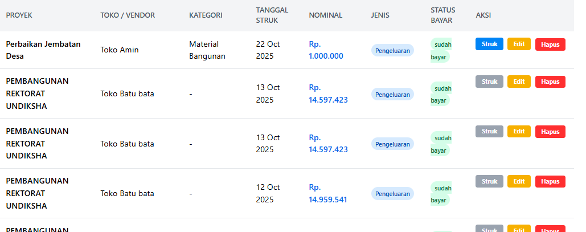Click Pengeluaran badge in Toko Amin row
Image resolution: width=586 pixels, height=232 pixels.
point(392,50)
